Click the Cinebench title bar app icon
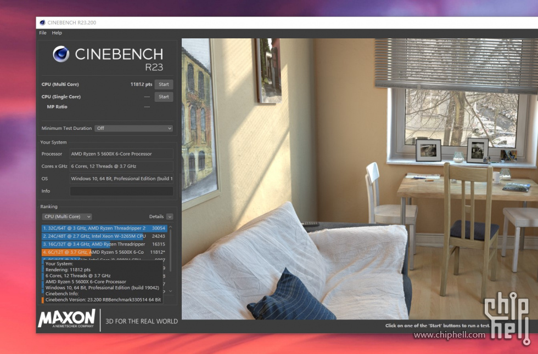538x354 pixels. (43, 22)
